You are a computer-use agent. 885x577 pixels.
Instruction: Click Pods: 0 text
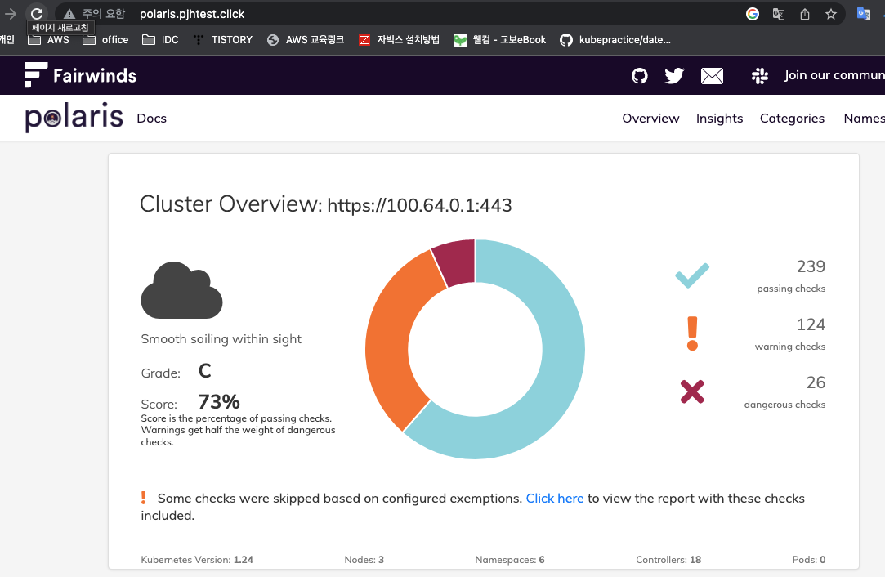809,560
